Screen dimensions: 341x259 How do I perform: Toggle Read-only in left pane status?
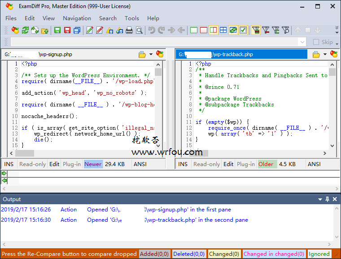tap(32, 164)
